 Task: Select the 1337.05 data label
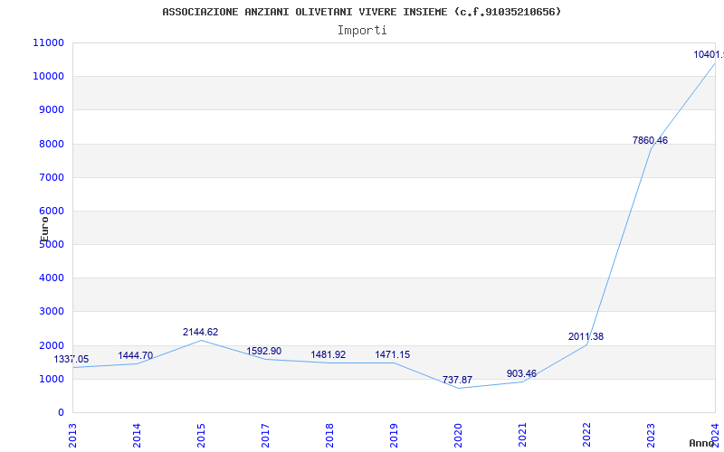tap(71, 359)
